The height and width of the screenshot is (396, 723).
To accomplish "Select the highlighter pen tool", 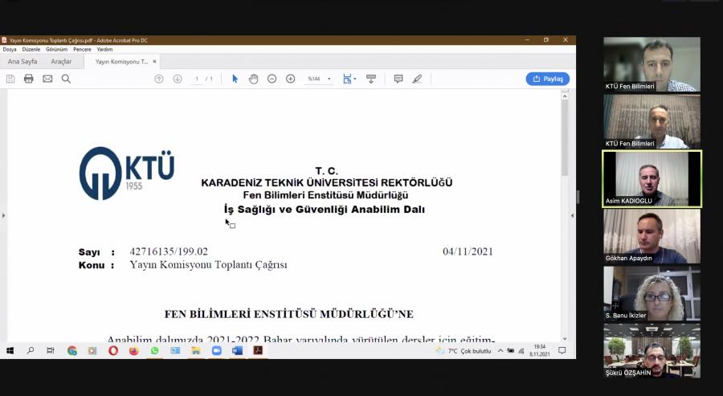I will (417, 79).
